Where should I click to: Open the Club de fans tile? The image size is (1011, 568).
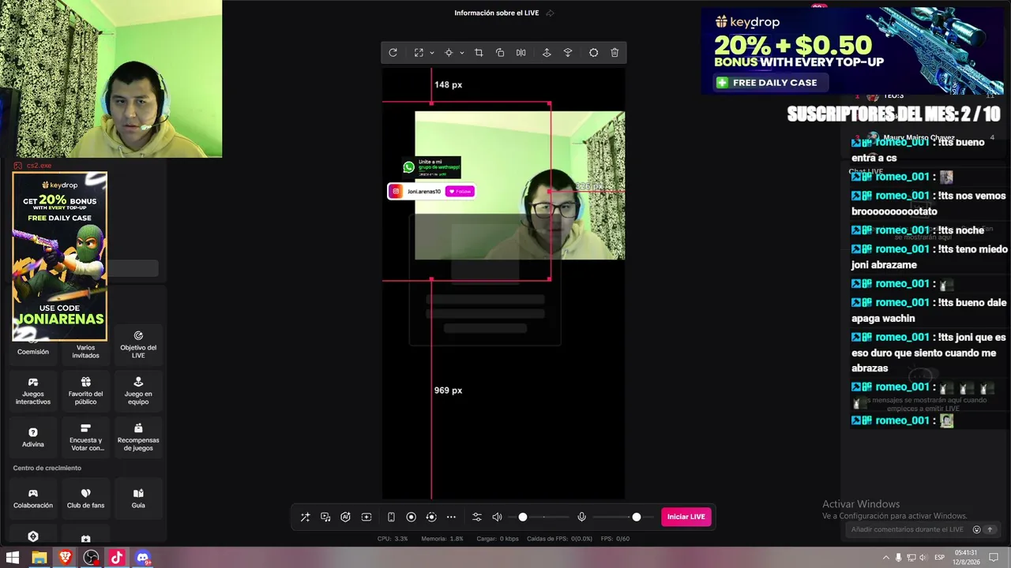[86, 499]
